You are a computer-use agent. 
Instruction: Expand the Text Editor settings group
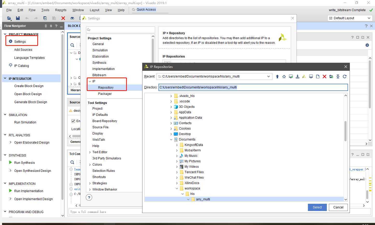point(90,152)
